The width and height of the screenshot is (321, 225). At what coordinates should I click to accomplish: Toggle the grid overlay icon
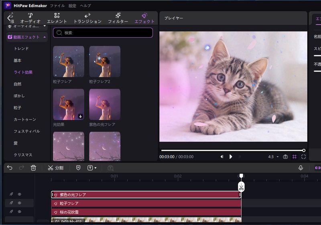tap(295, 157)
